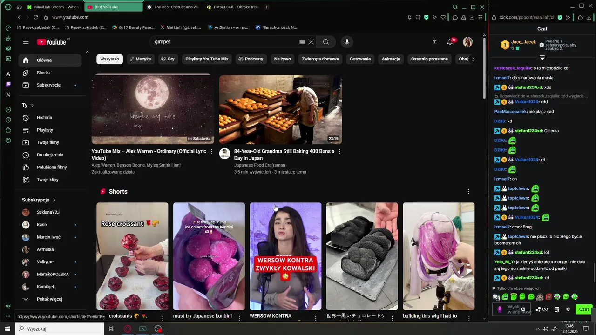This screenshot has width=596, height=335.
Task: Select the Gry filter chip
Action: click(x=168, y=59)
